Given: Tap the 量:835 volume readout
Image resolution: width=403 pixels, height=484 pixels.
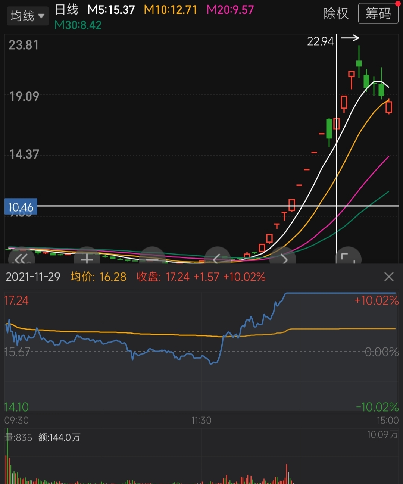Looking at the screenshot, I should (x=18, y=437).
